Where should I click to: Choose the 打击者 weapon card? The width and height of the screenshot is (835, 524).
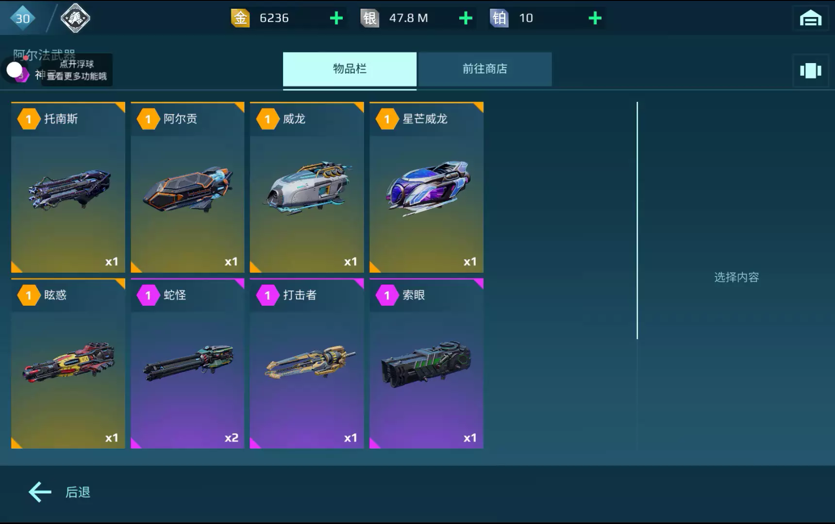[x=307, y=363]
